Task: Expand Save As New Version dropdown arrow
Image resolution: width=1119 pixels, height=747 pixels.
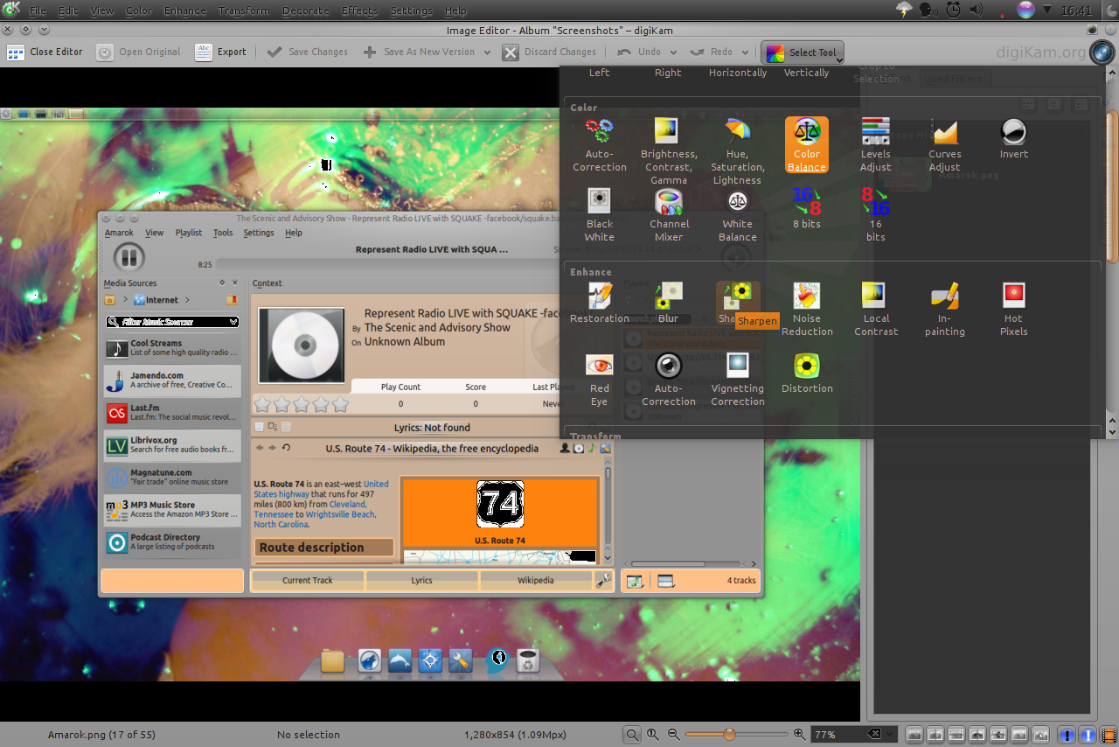Action: [488, 52]
